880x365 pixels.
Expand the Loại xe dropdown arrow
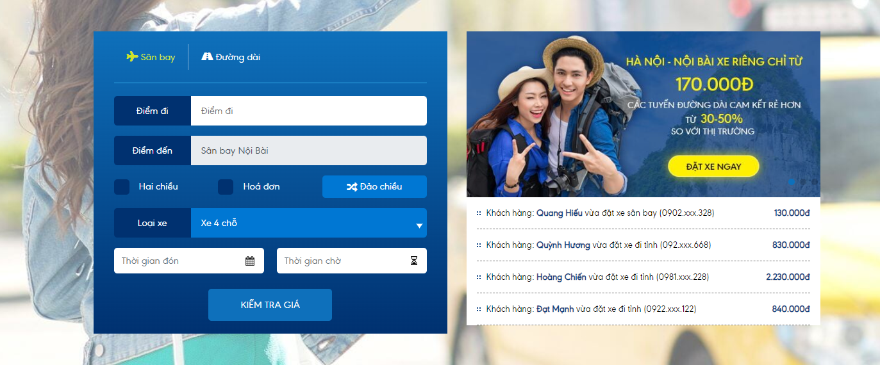pyautogui.click(x=419, y=225)
